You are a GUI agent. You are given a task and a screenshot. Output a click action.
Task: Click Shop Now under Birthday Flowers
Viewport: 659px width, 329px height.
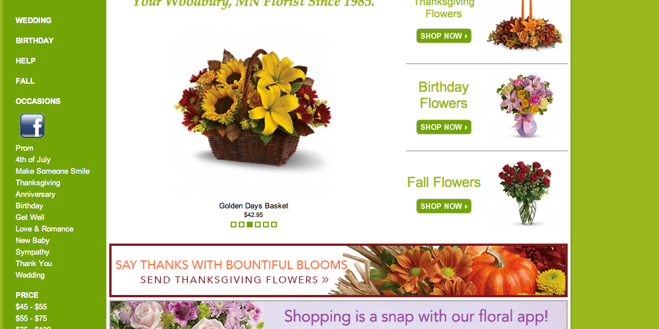pos(444,127)
